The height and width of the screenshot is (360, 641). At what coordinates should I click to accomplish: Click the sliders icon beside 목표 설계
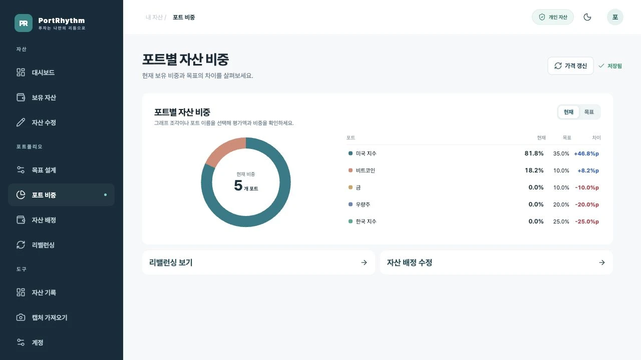21,170
